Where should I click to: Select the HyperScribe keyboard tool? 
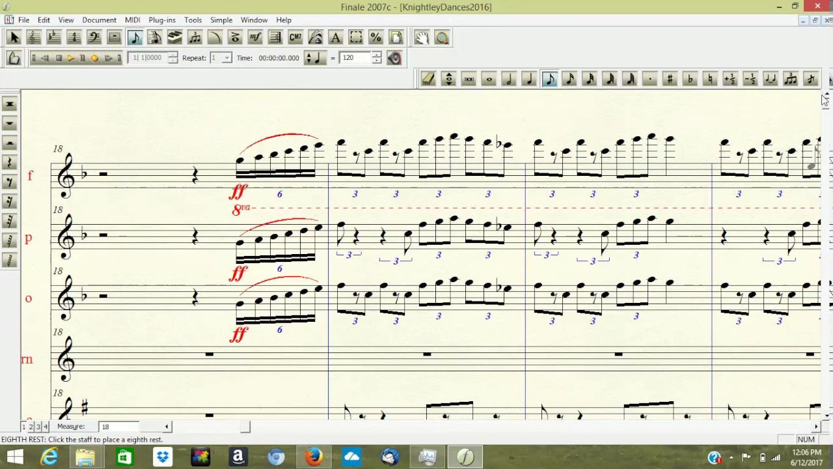click(x=174, y=38)
